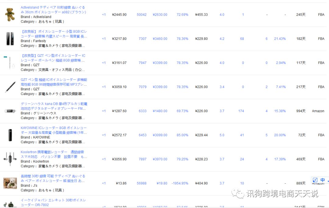Click percentage 17.39% in Koolertron row
Screen dimensions: 329x208
click(x=280, y=159)
